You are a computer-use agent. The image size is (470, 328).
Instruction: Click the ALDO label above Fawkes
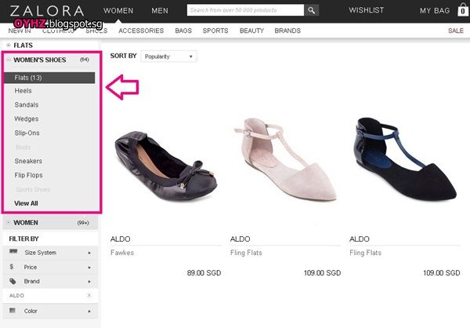pos(120,239)
